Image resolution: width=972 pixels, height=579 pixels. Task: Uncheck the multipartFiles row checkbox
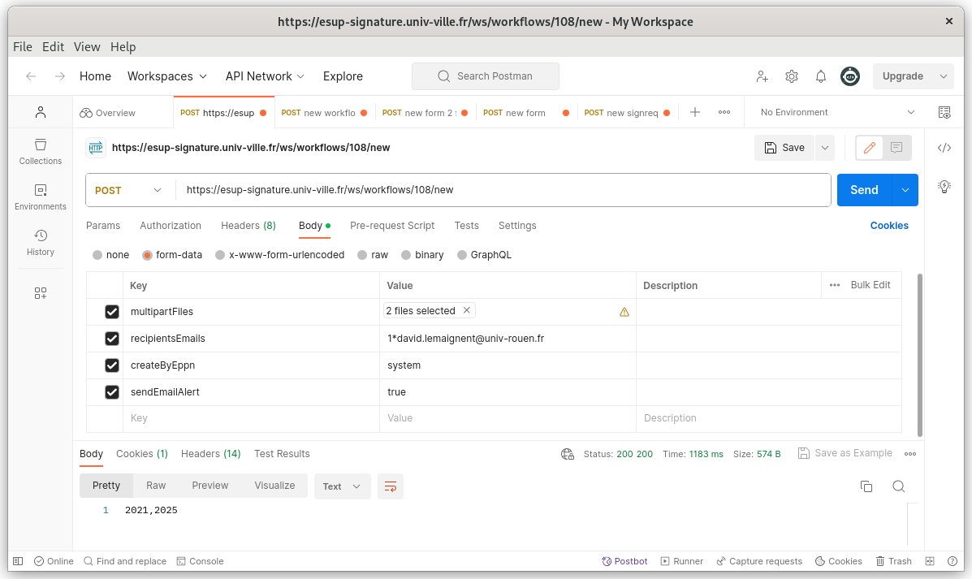(112, 312)
